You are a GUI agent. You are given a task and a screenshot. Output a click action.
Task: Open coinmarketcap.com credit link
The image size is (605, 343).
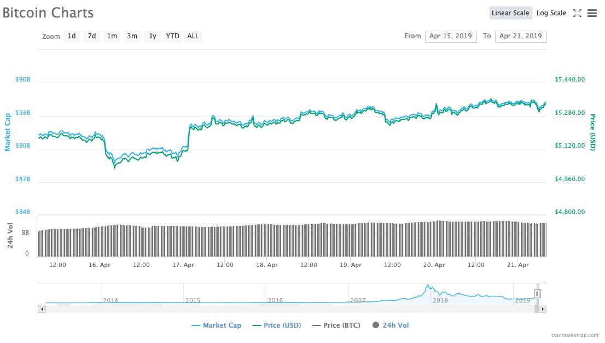pos(574,335)
